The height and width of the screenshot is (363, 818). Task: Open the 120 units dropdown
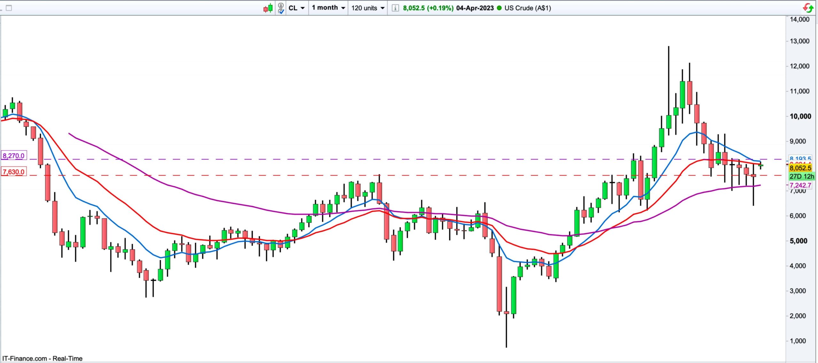click(367, 8)
